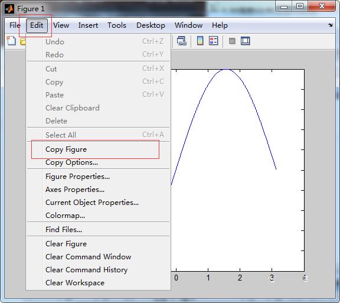The height and width of the screenshot is (303, 340).
Task: Click the greyed Cut entry
Action: [x=98, y=69]
